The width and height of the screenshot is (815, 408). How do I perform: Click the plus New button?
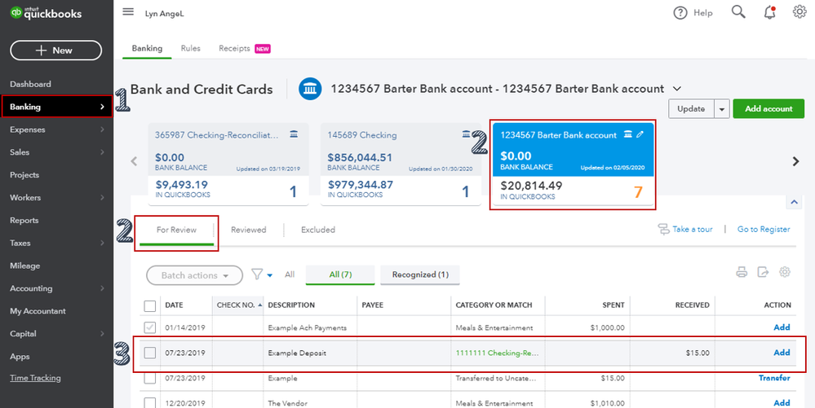coord(56,50)
